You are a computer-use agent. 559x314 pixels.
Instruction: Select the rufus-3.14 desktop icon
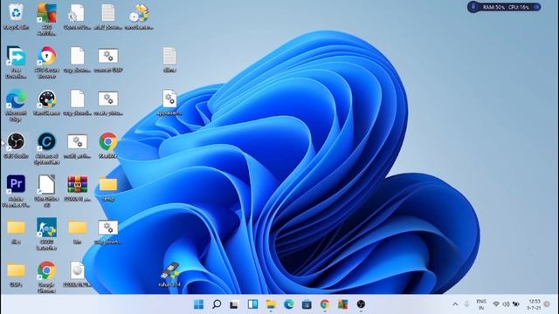point(169,274)
